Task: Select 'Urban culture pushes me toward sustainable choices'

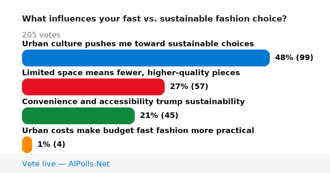Action: (138, 44)
